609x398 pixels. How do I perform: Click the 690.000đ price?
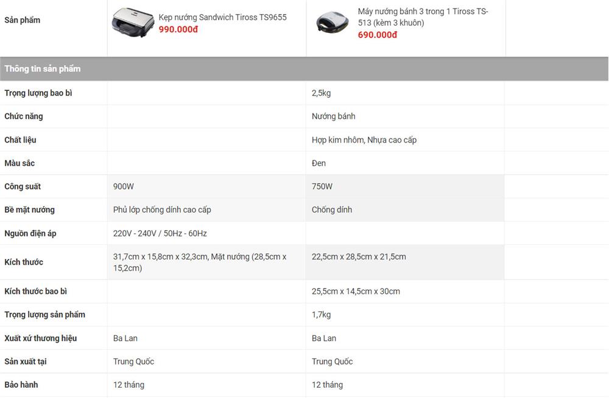(378, 35)
